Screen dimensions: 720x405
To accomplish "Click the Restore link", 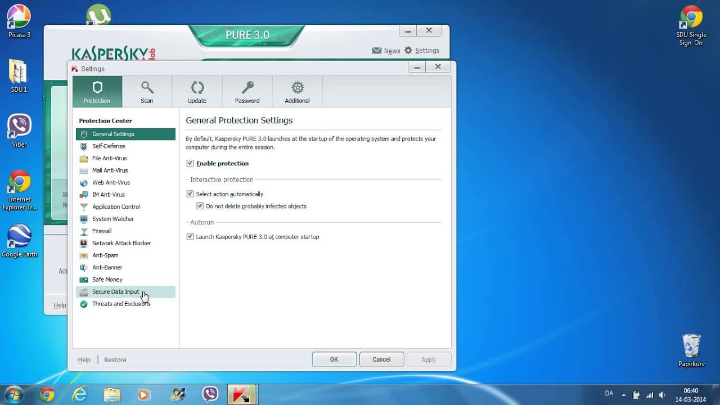I will (x=115, y=360).
